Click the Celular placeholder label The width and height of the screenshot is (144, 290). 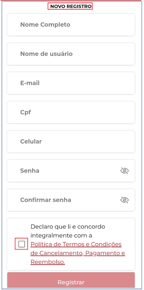31,141
